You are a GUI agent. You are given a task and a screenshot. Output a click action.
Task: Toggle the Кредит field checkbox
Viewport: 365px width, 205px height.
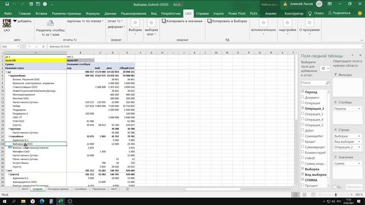(x=302, y=141)
